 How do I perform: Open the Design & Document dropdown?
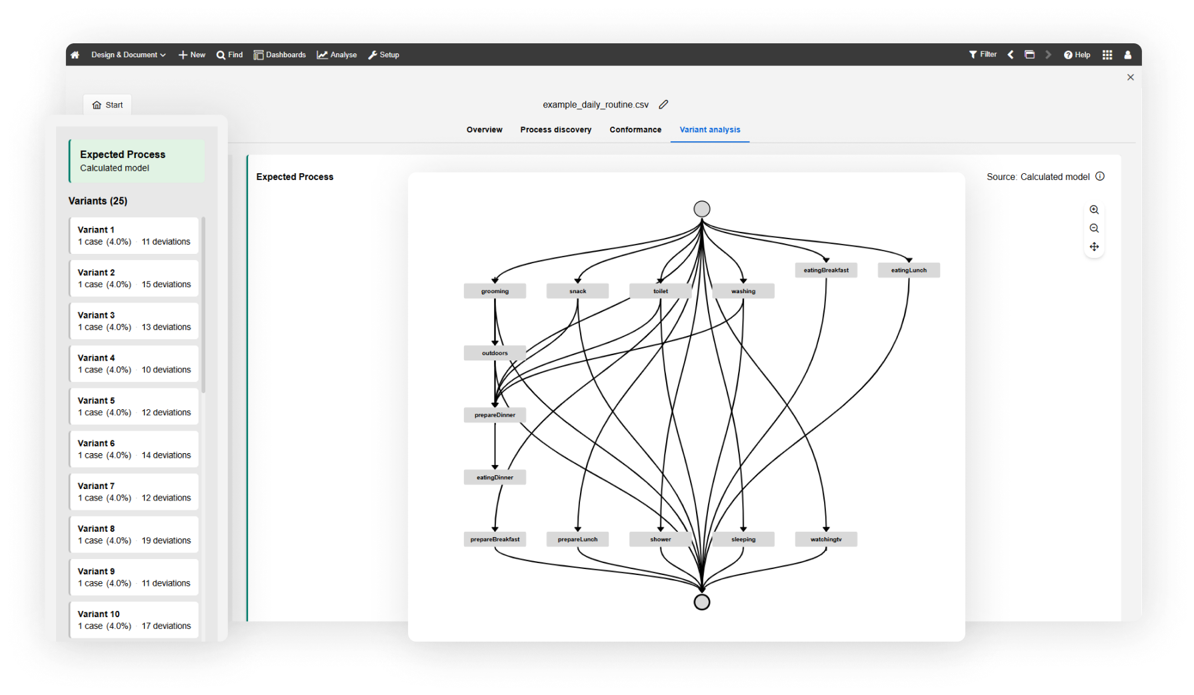(x=128, y=55)
